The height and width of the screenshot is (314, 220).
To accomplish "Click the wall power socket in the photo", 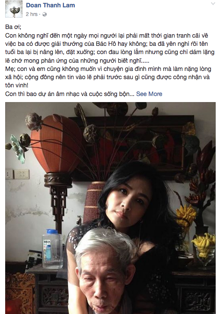I will [x=21, y=174].
